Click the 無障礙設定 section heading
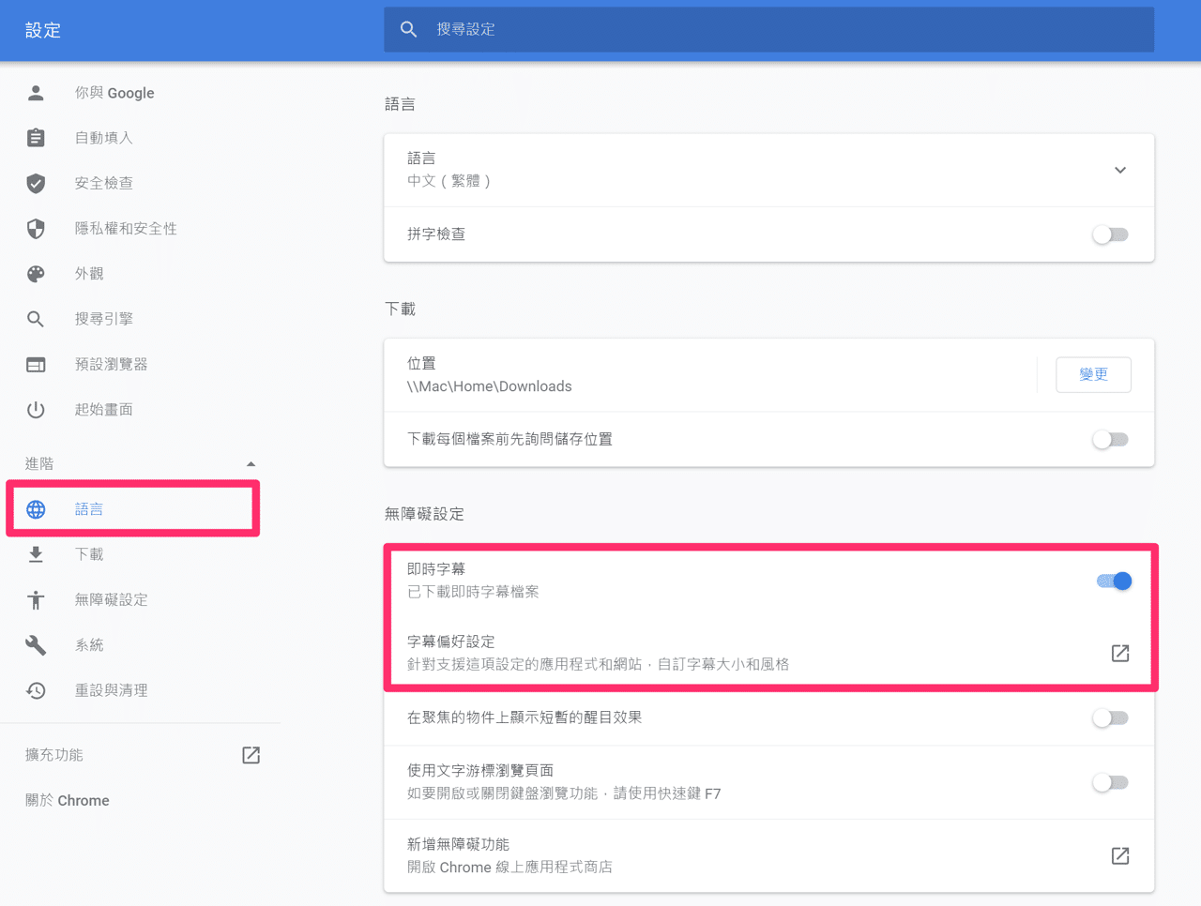The height and width of the screenshot is (906, 1201). (x=424, y=514)
